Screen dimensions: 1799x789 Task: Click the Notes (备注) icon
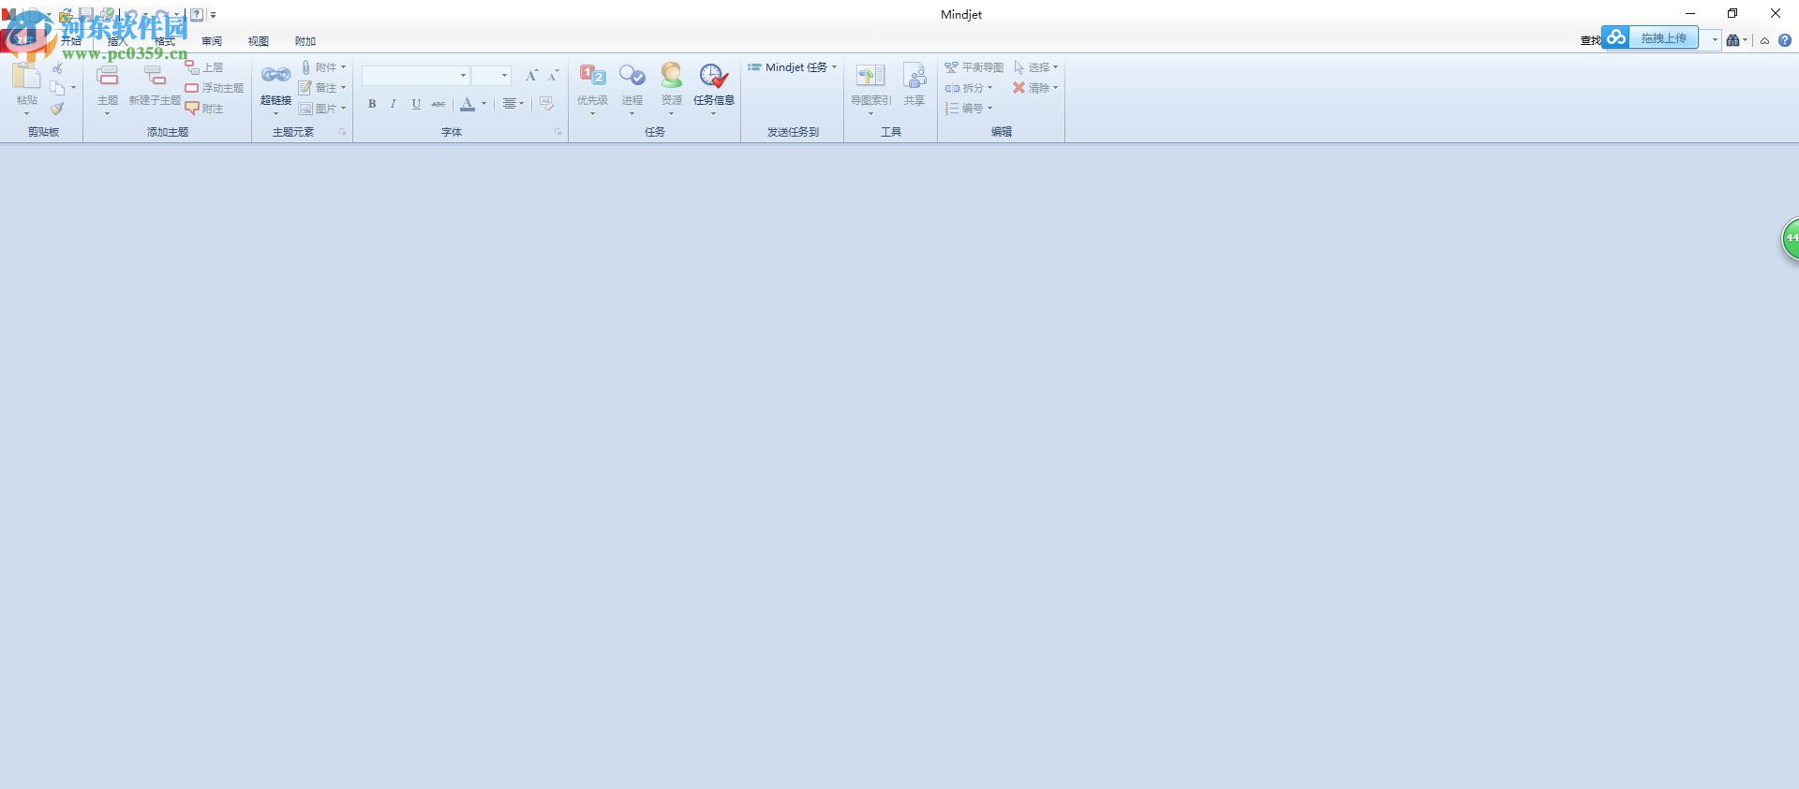click(305, 88)
